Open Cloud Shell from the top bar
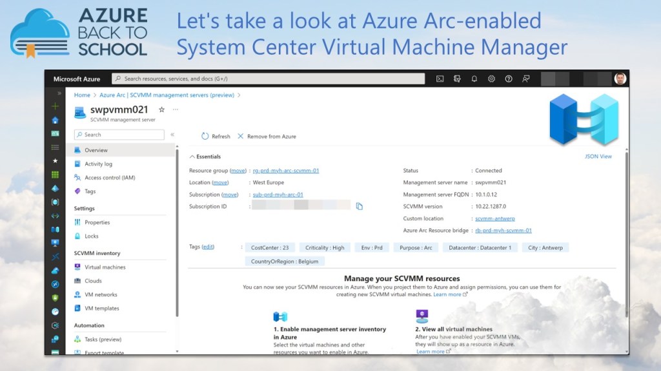This screenshot has height=371, width=661. pyautogui.click(x=440, y=79)
